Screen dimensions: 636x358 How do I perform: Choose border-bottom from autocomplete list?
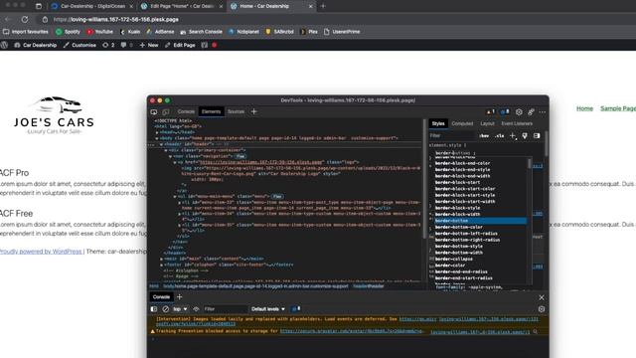coord(481,221)
